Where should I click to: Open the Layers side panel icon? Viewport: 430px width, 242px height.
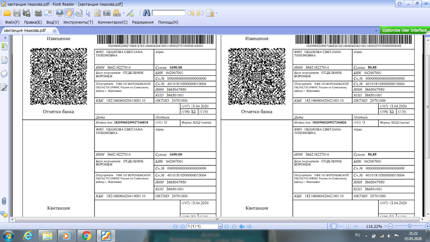(x=5, y=73)
